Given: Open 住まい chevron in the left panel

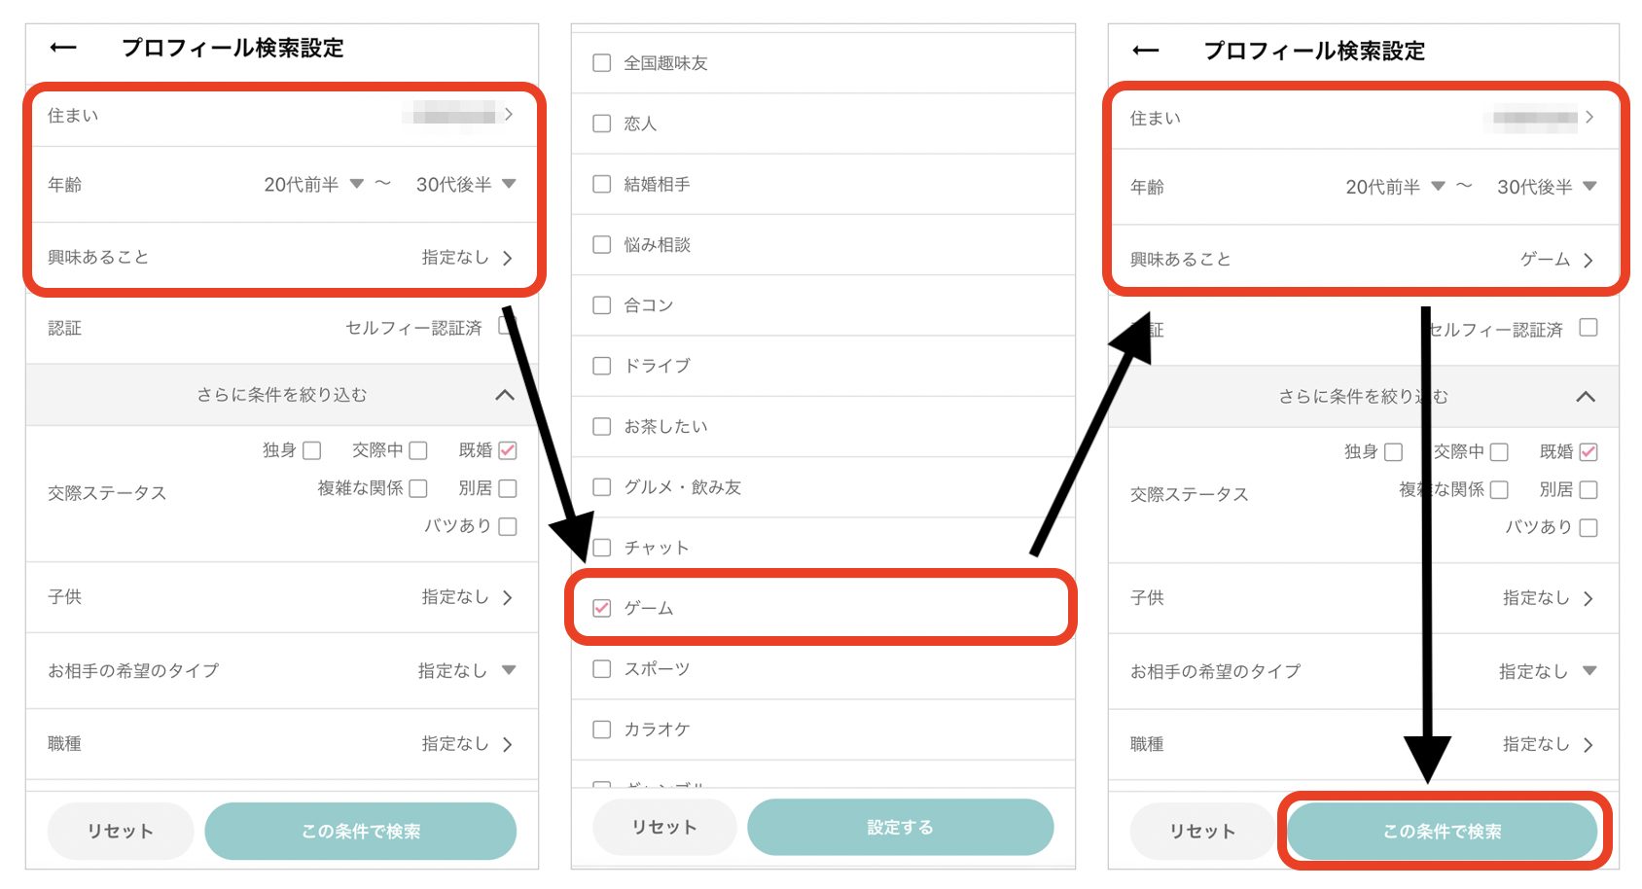Looking at the screenshot, I should coord(508,115).
